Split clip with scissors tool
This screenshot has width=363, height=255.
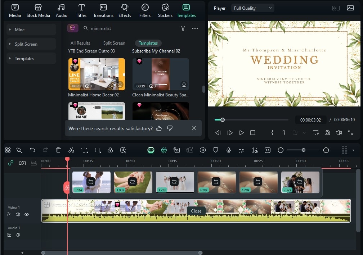pyautogui.click(x=71, y=150)
